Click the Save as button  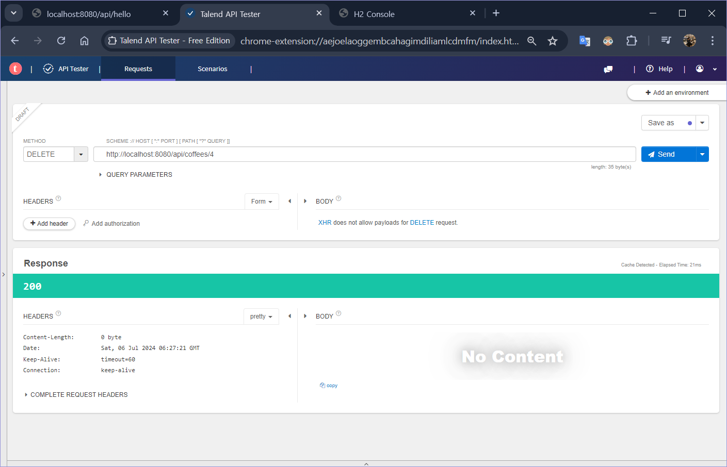click(x=669, y=123)
